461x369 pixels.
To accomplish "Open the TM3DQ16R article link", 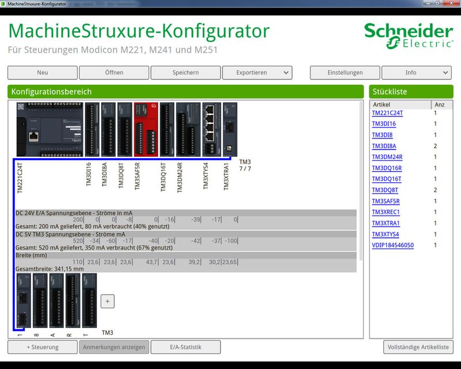I will (387, 168).
